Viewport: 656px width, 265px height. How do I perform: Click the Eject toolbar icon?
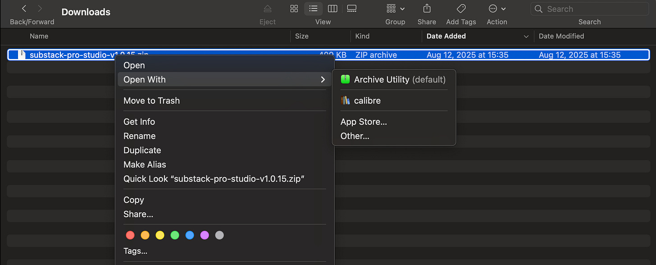click(268, 9)
